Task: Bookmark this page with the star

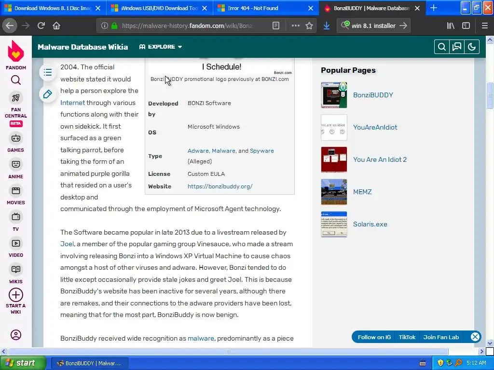Action: tap(309, 26)
